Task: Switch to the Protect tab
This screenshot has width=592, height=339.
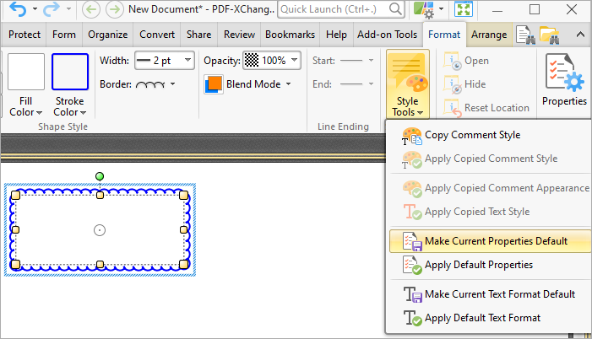Action: (x=24, y=35)
